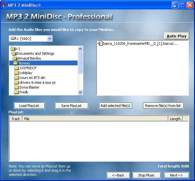
Task: Click Add selected file(s) button
Action: point(116,106)
